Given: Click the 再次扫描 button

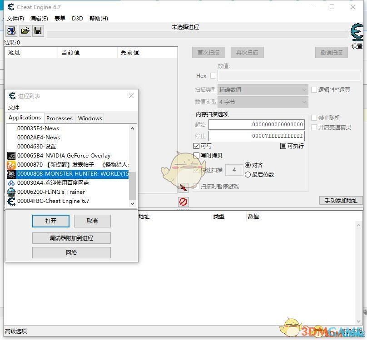Looking at the screenshot, I should [x=247, y=52].
